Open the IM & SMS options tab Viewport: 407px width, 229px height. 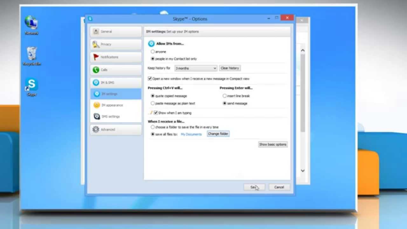[116, 83]
